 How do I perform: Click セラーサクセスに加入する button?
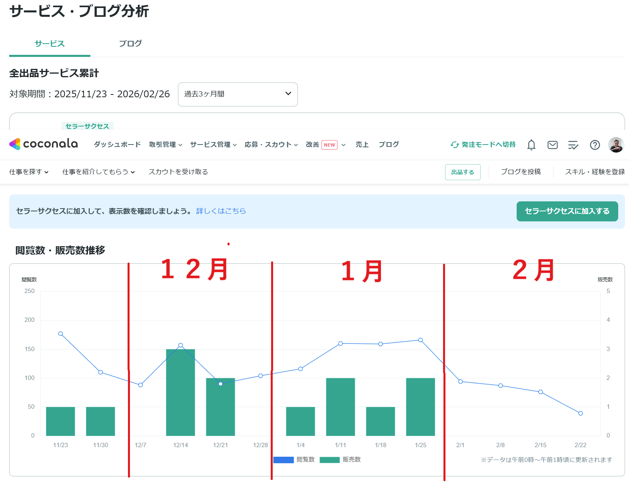[567, 211]
